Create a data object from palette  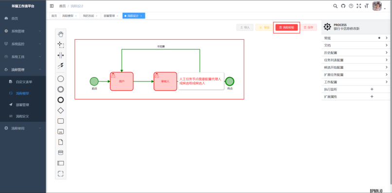click(x=60, y=142)
